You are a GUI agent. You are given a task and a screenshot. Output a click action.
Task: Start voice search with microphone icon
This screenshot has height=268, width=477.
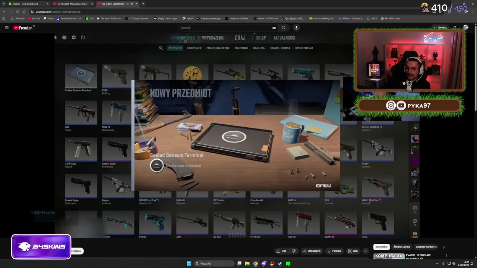coord(297,28)
